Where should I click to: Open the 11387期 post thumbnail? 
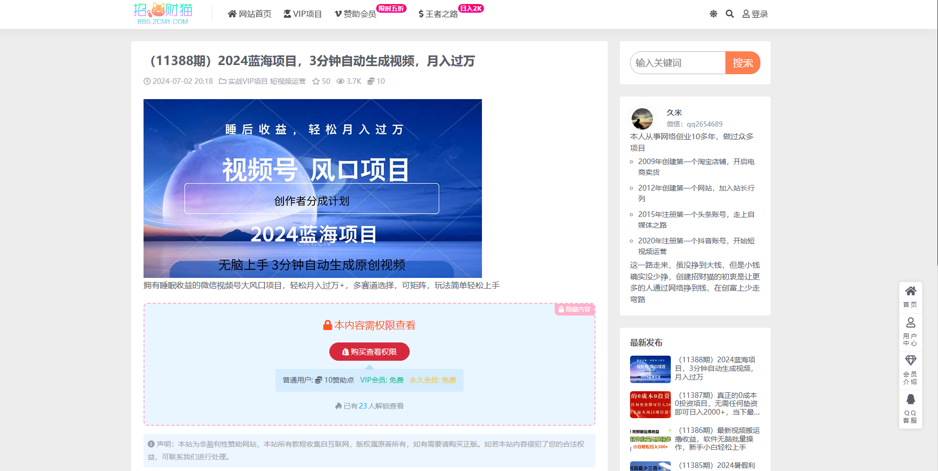click(x=650, y=404)
